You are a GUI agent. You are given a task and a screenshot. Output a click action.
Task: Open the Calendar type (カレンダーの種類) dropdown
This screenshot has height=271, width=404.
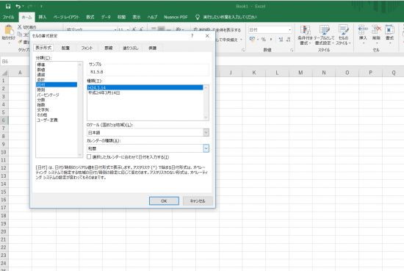[x=206, y=148]
